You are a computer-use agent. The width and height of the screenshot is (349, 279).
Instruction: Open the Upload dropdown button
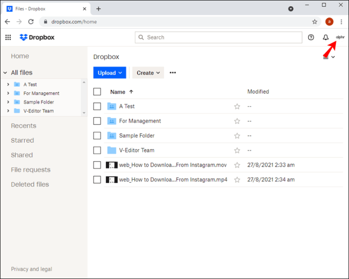click(x=110, y=73)
